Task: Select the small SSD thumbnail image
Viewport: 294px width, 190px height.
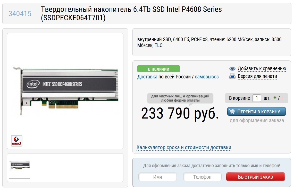Action: (20, 166)
